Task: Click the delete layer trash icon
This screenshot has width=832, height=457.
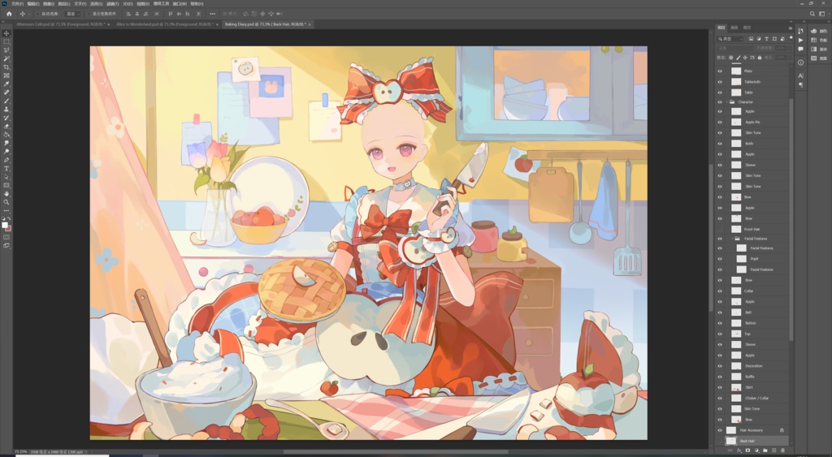Action: (x=782, y=451)
